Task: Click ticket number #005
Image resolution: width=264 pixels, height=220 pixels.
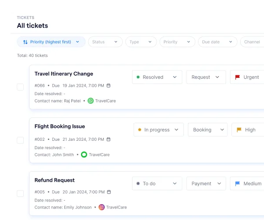Action: (40, 192)
